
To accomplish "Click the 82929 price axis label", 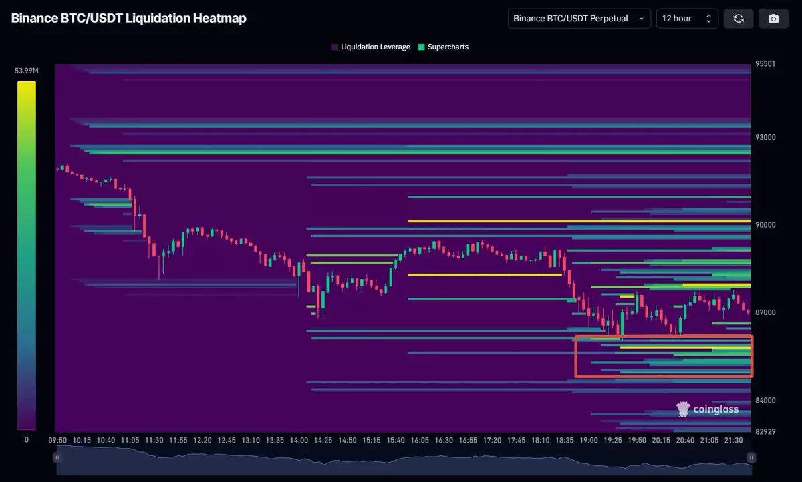I will pos(765,431).
